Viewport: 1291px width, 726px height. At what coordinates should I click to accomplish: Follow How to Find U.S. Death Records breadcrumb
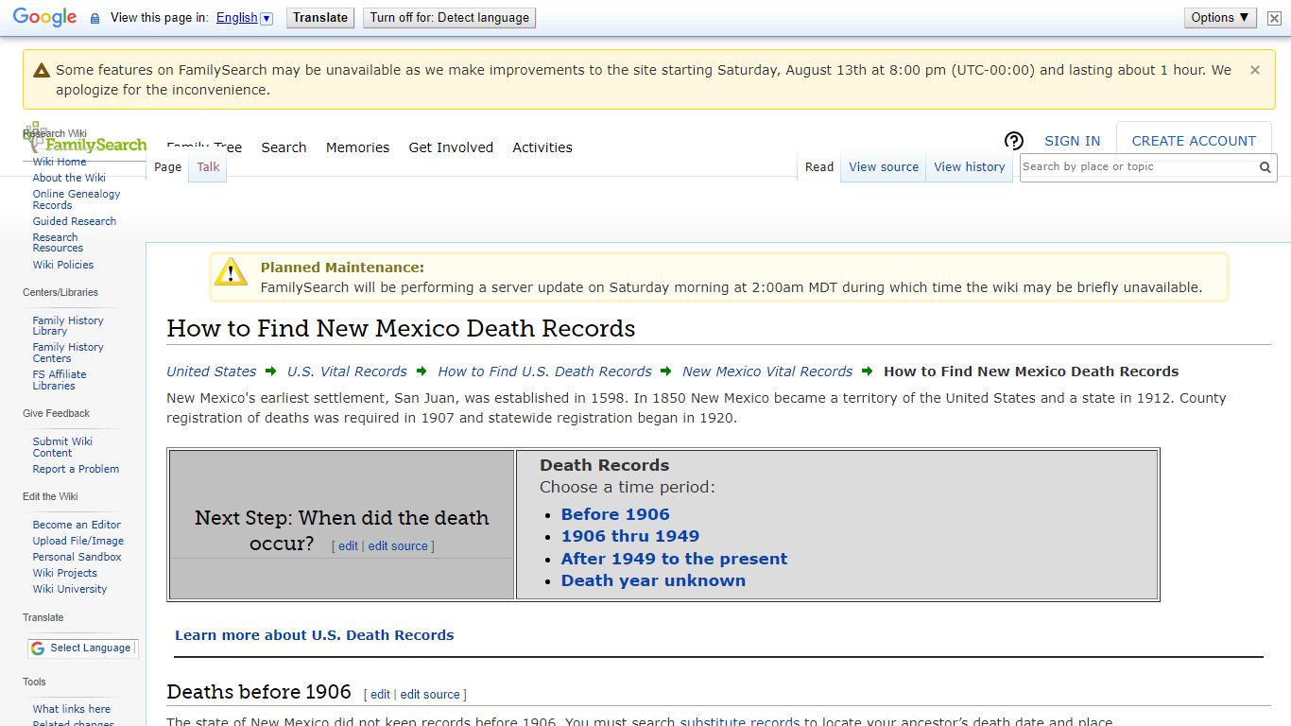coord(544,372)
